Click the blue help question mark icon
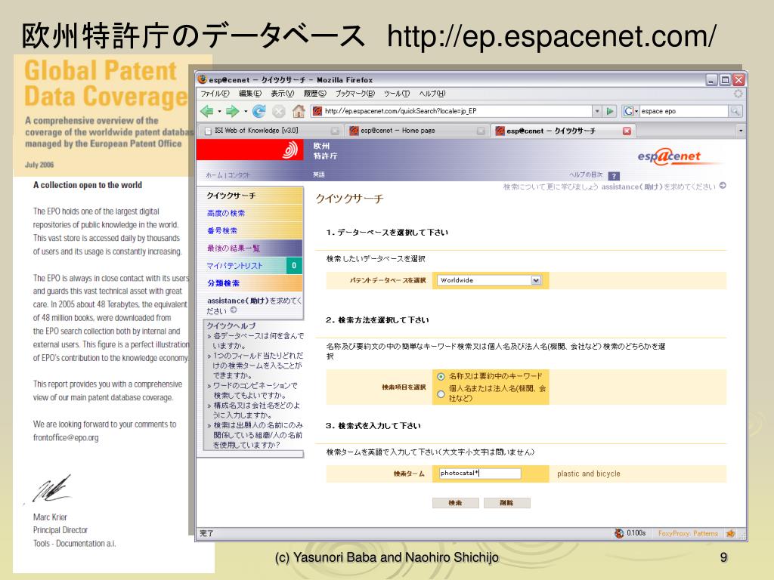 click(614, 175)
